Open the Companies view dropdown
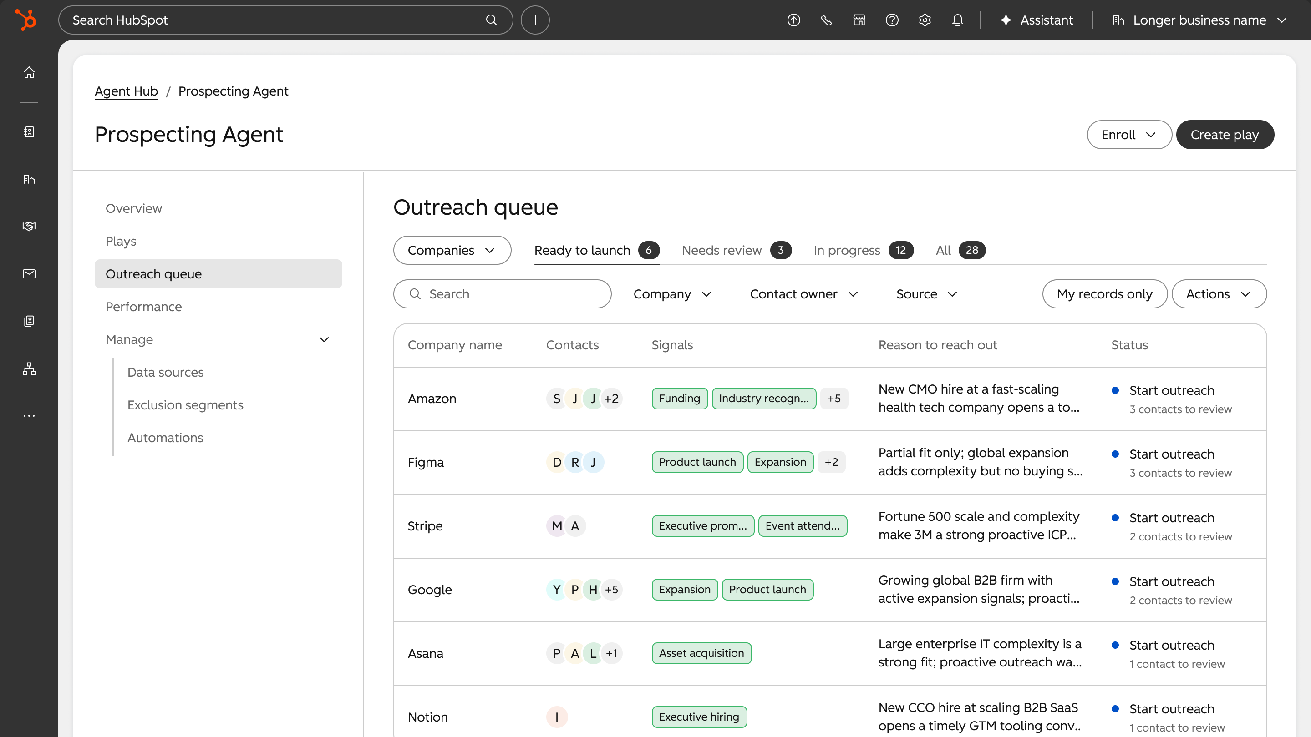This screenshot has width=1311, height=737. click(x=452, y=250)
